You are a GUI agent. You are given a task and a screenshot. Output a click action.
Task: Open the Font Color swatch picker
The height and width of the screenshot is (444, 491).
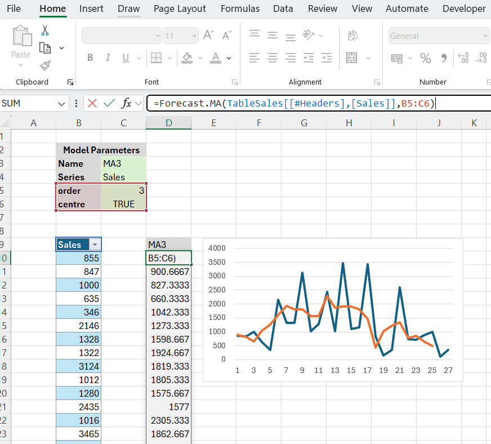(228, 58)
